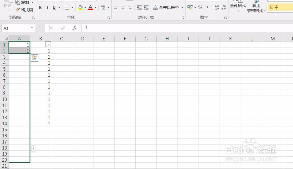Click the 复制 copy button
The width and height of the screenshot is (293, 169).
22,2
